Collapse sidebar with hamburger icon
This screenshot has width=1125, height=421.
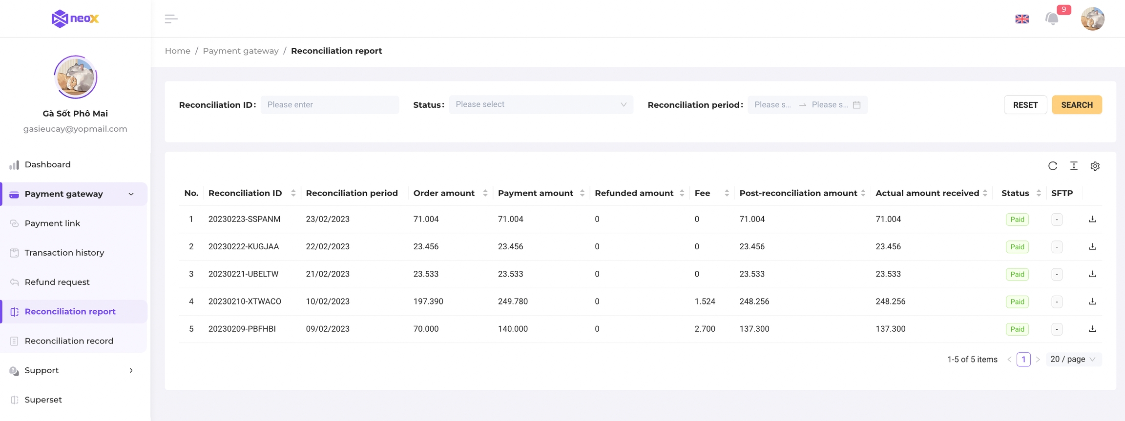tap(171, 19)
